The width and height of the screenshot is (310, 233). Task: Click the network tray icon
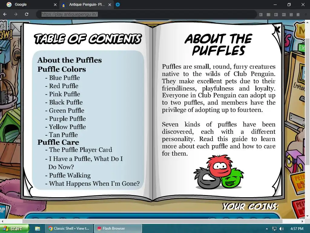pyautogui.click(x=274, y=229)
